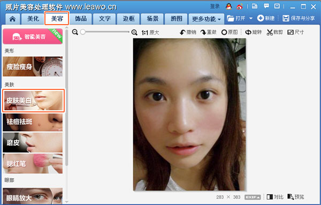Open the title bar dropdown menu icon
Viewport: 321px width, 205px height.
pos(277,6)
